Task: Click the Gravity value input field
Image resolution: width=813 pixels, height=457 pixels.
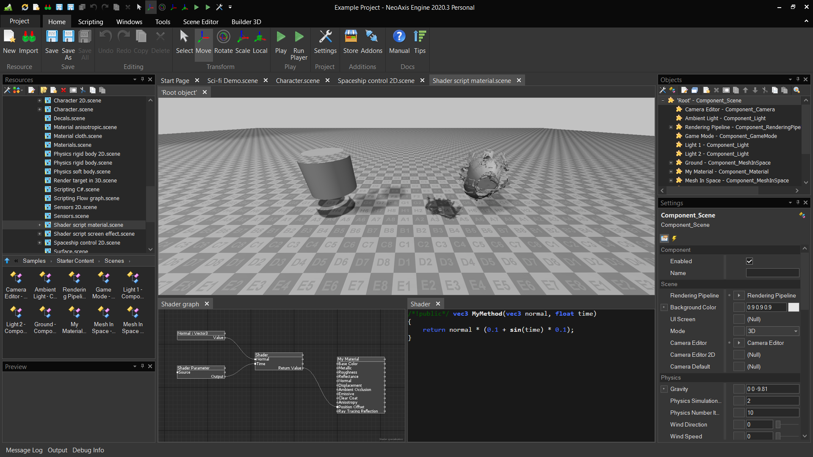Action: click(x=772, y=389)
